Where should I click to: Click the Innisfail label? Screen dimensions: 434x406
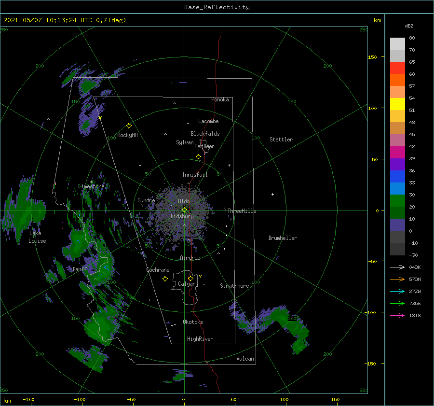(195, 175)
